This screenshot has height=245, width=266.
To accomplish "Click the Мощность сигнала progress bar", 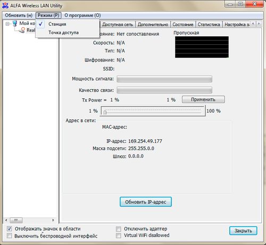I will (164, 79).
